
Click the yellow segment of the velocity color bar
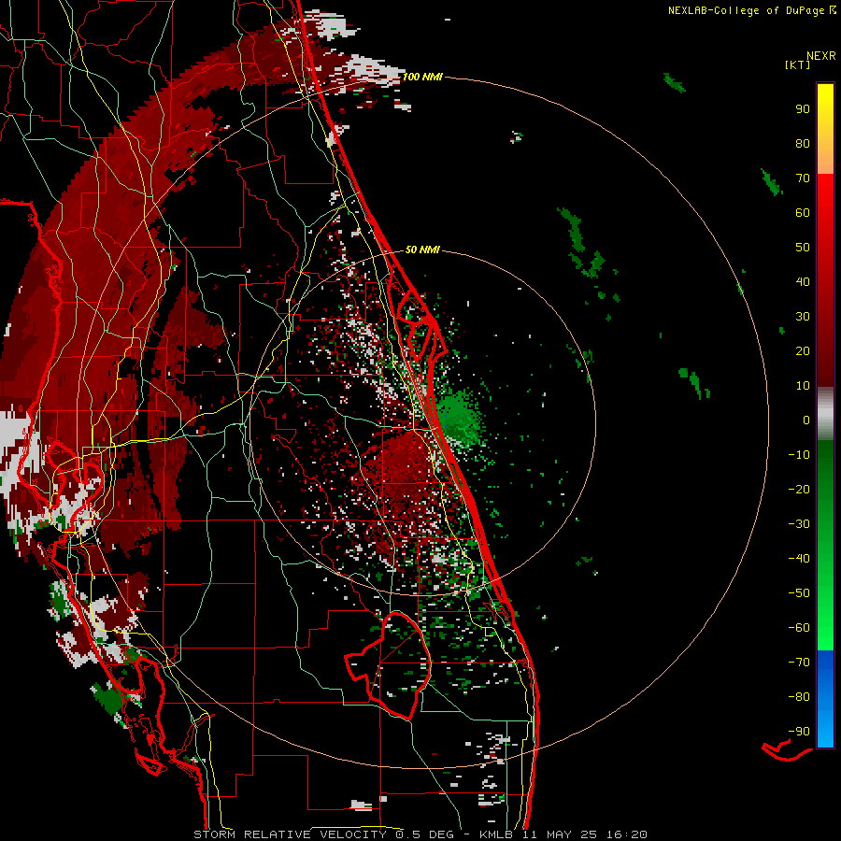(x=825, y=129)
